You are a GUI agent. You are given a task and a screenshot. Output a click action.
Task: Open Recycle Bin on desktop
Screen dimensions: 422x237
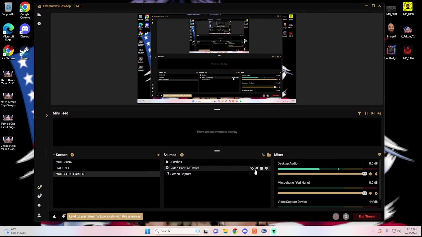[8, 9]
